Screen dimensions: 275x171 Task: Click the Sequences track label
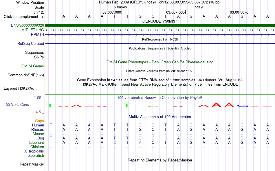pos(34,52)
